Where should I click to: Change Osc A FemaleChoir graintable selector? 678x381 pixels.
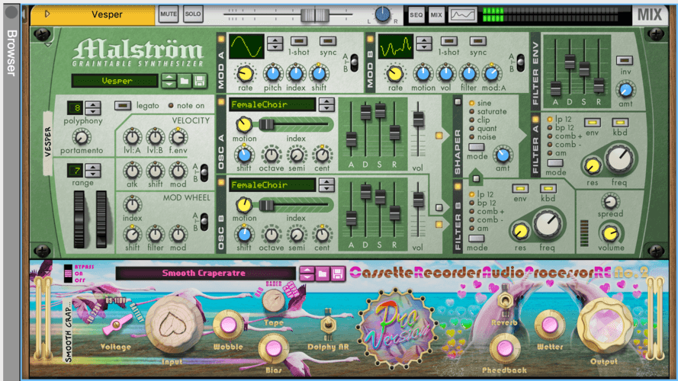326,104
